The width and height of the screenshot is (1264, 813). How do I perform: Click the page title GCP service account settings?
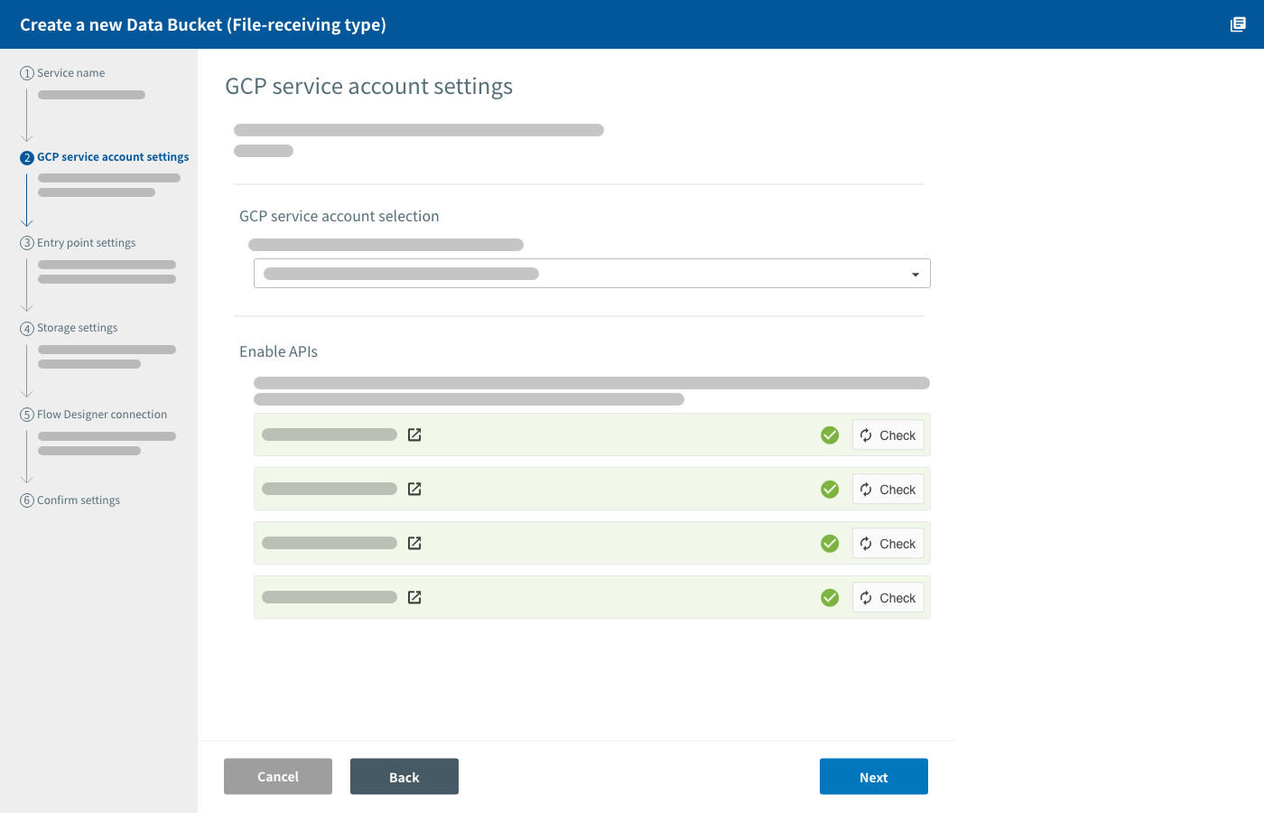tap(368, 86)
